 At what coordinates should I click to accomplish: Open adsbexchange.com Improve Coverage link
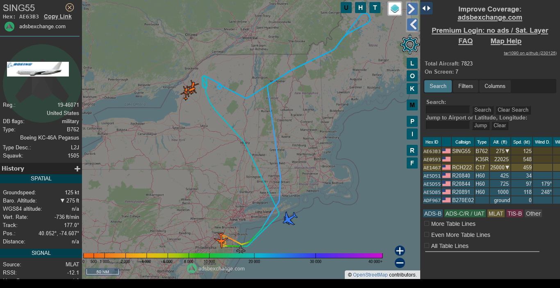coord(490,18)
